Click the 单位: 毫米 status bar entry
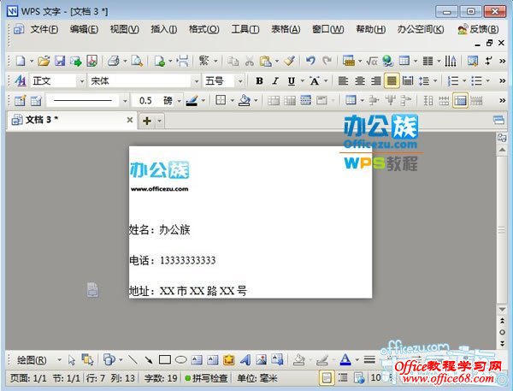The height and width of the screenshot is (391, 513). [x=256, y=378]
